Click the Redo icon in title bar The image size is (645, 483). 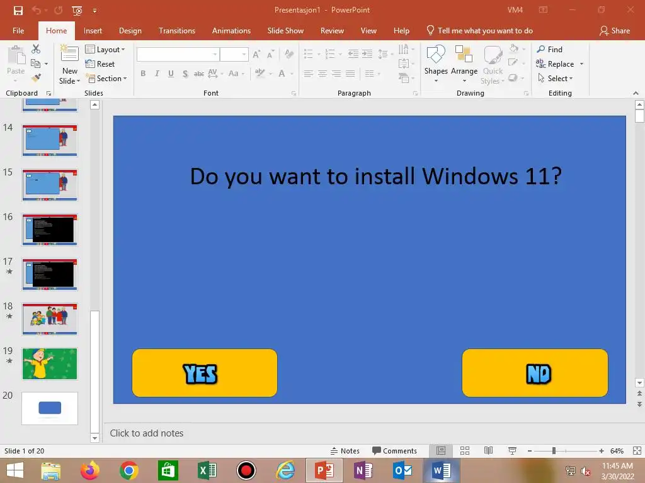[x=58, y=10]
